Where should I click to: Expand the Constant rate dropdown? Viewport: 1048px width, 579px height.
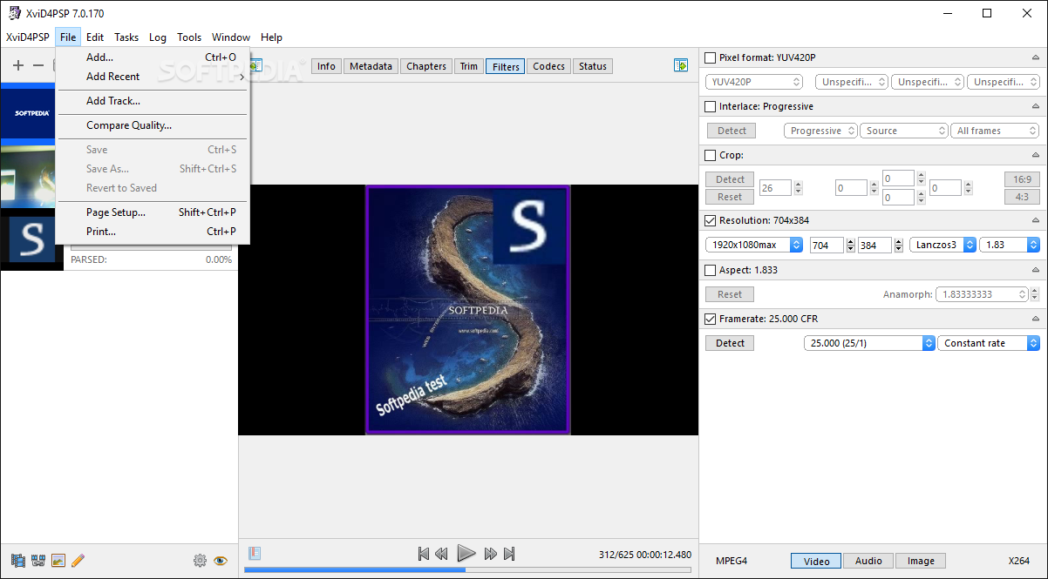[989, 343]
